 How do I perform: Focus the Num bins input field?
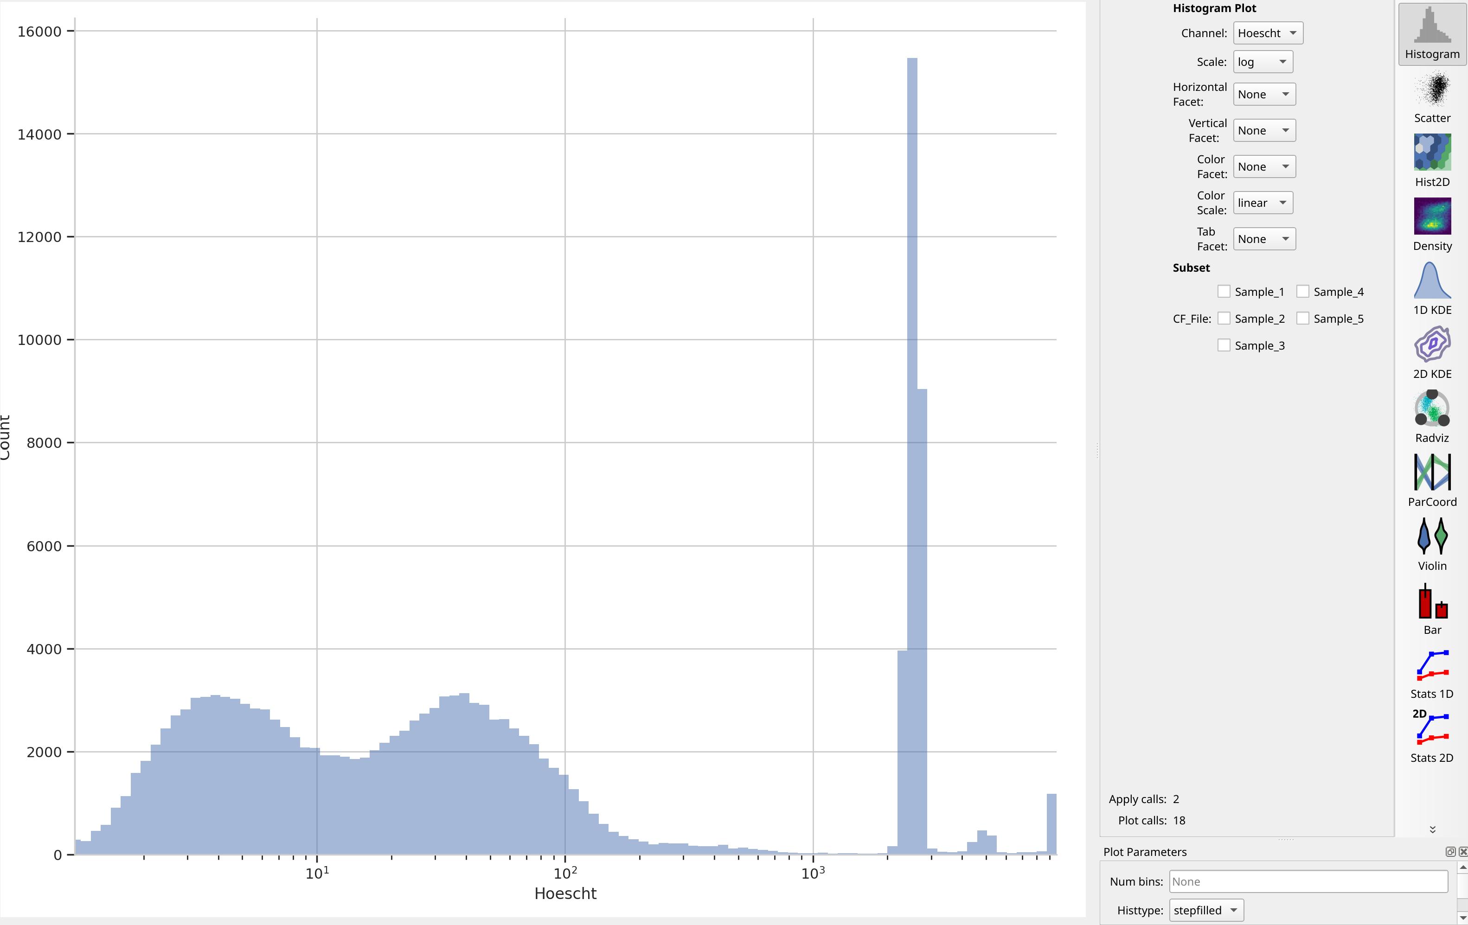click(x=1308, y=881)
